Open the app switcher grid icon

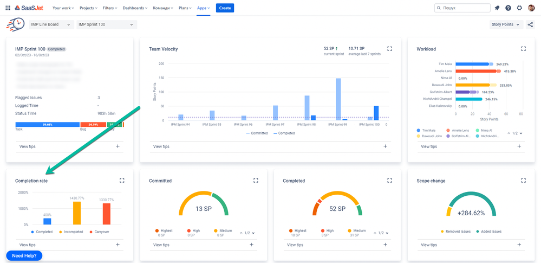(8, 8)
